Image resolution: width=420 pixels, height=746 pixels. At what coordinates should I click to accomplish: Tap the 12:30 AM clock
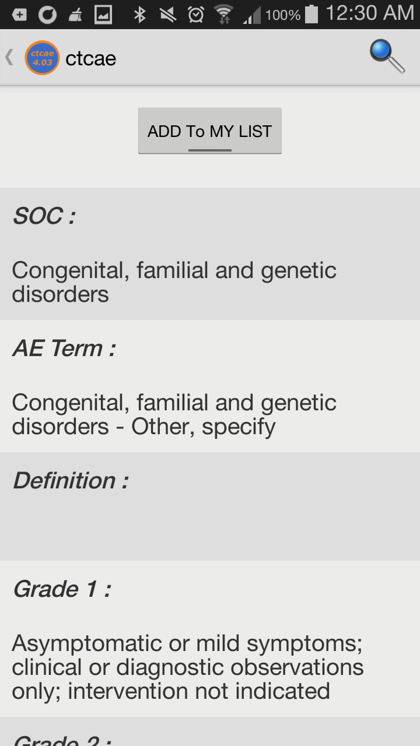(369, 13)
